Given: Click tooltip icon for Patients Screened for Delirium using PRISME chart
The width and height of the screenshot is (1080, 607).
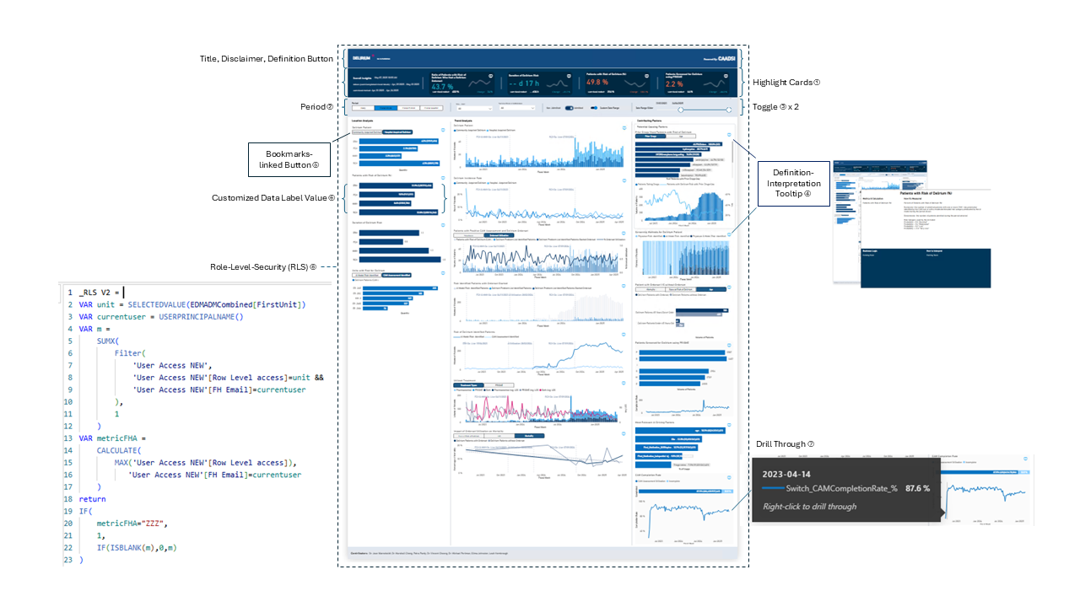Looking at the screenshot, I should (x=729, y=345).
